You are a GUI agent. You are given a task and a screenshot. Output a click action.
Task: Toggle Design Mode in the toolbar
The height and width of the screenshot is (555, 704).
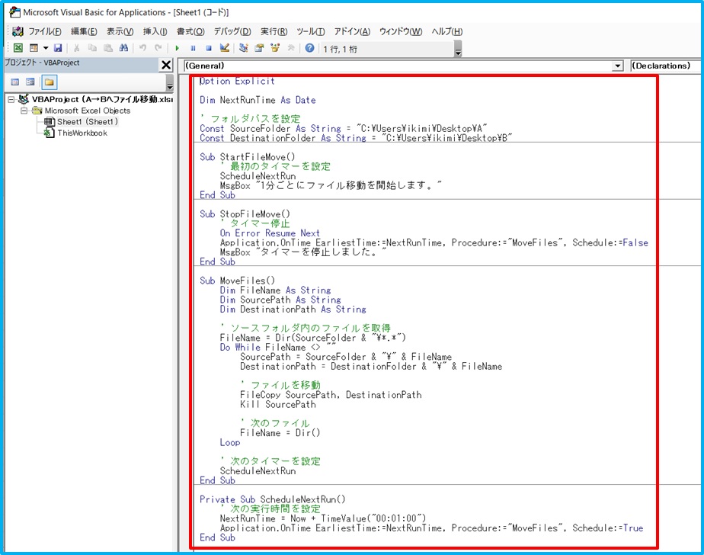point(225,48)
